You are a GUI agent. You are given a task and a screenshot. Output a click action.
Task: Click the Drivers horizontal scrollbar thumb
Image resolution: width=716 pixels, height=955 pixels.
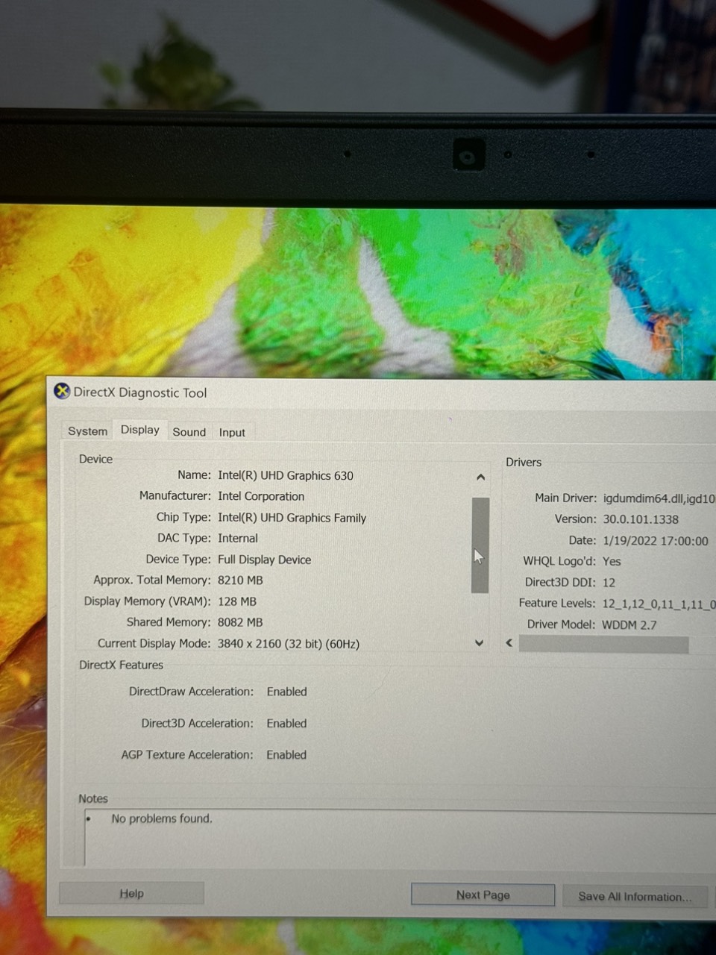(603, 644)
